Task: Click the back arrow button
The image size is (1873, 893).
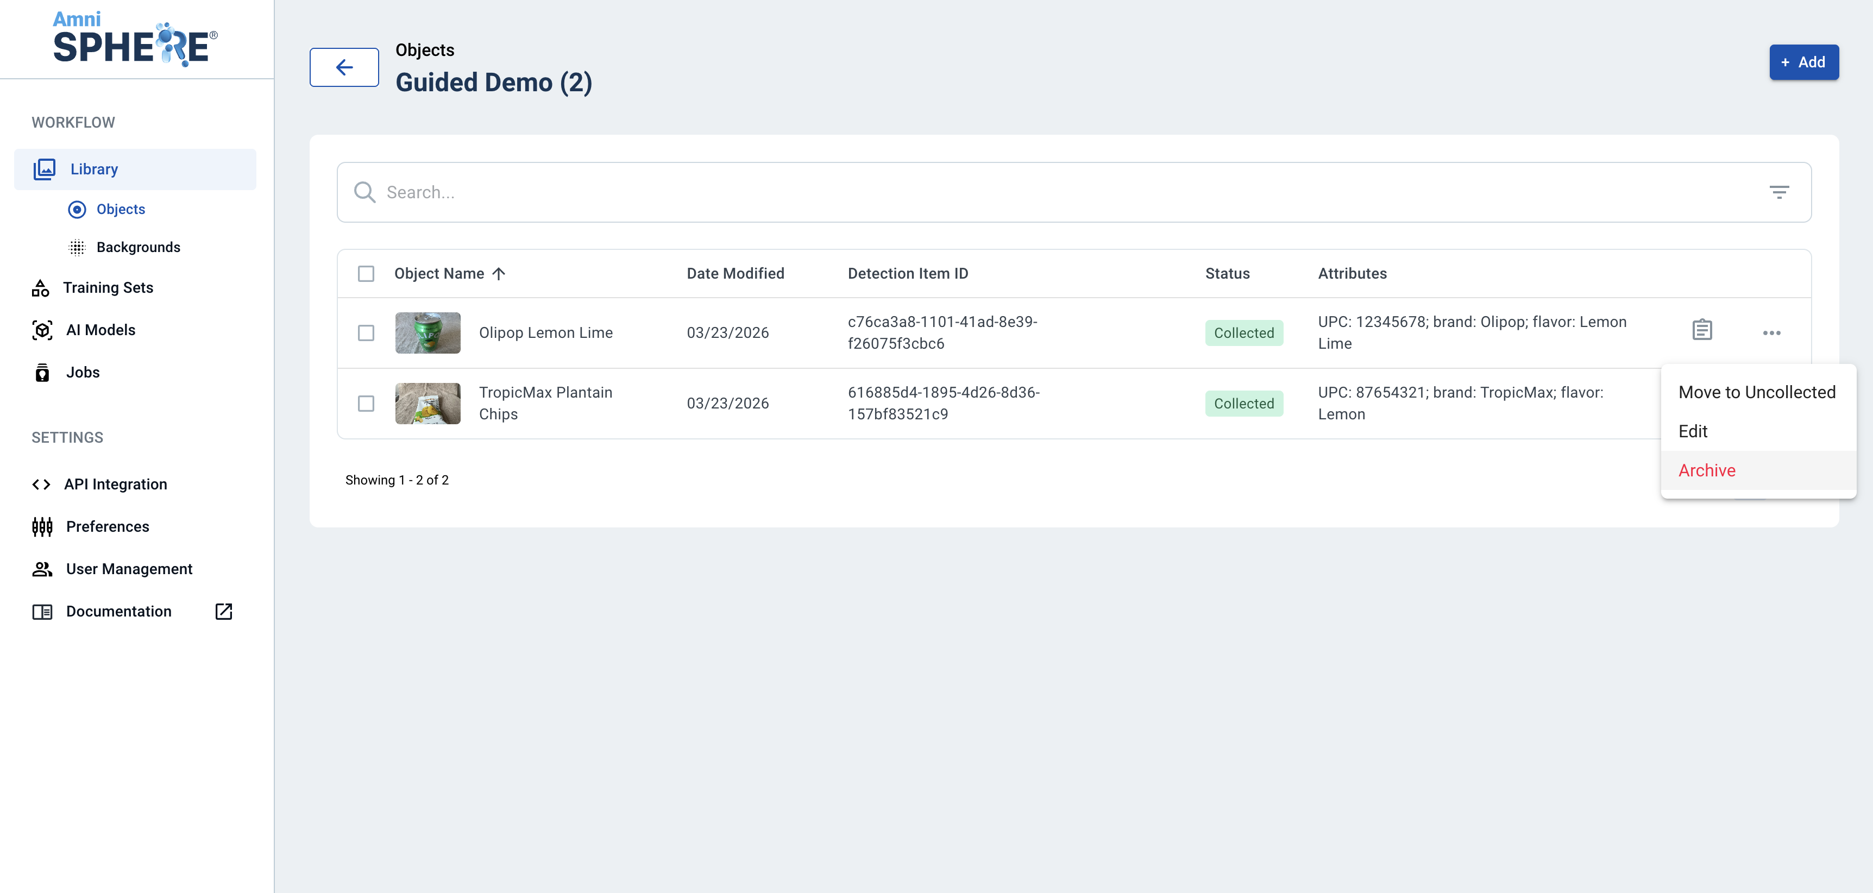Action: pos(344,67)
